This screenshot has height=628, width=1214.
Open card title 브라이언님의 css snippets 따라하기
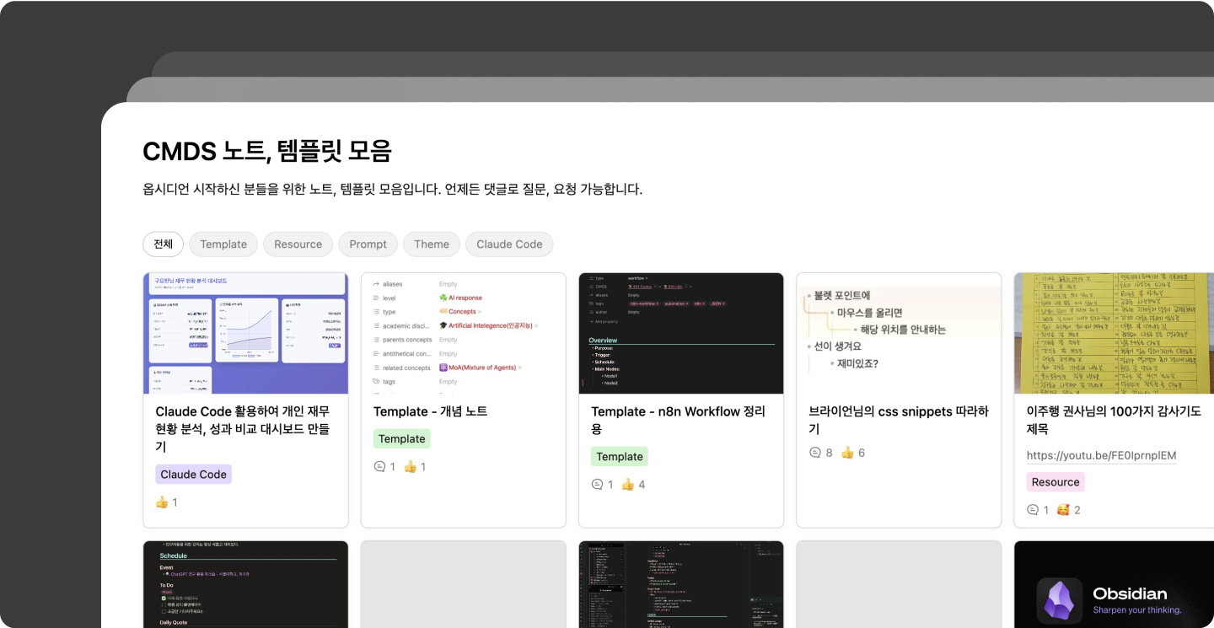point(899,420)
